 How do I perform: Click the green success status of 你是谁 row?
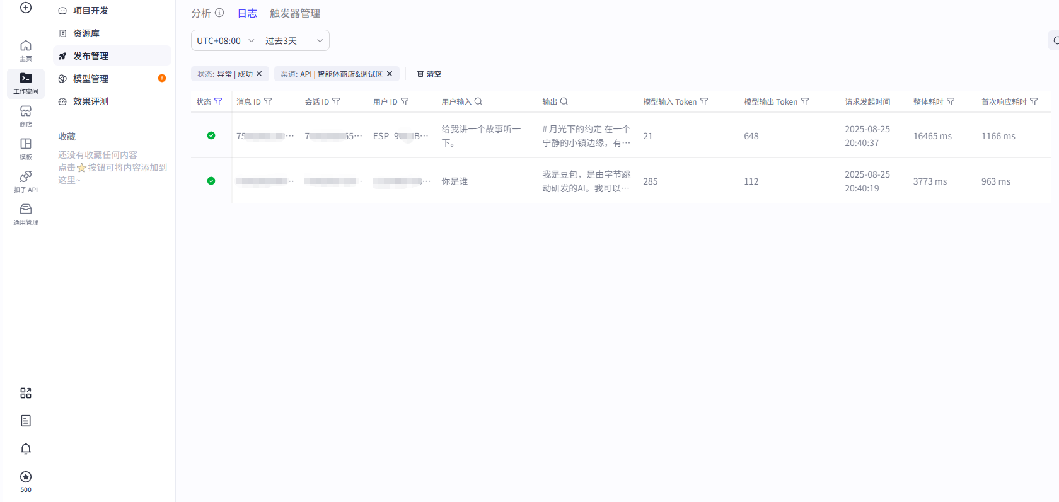(211, 181)
